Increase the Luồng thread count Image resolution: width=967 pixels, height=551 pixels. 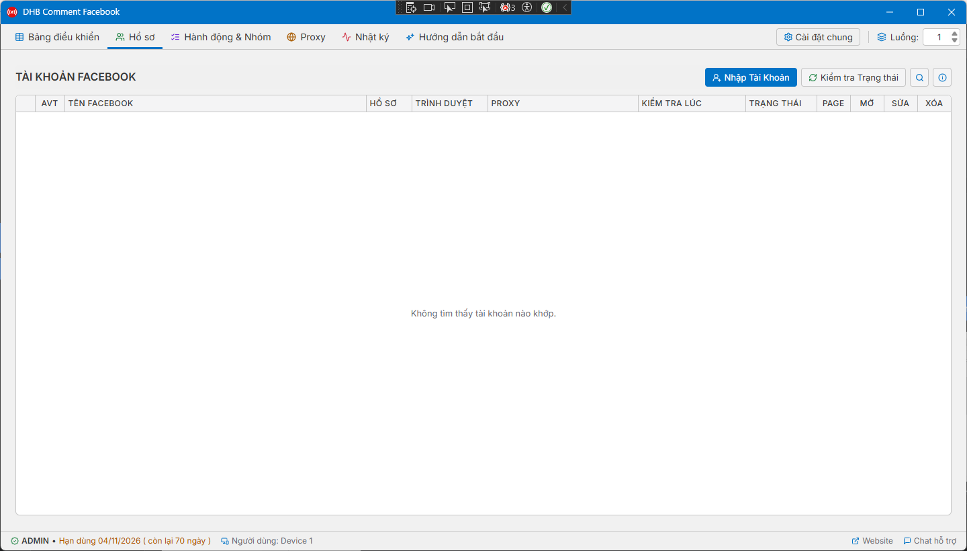pos(955,34)
